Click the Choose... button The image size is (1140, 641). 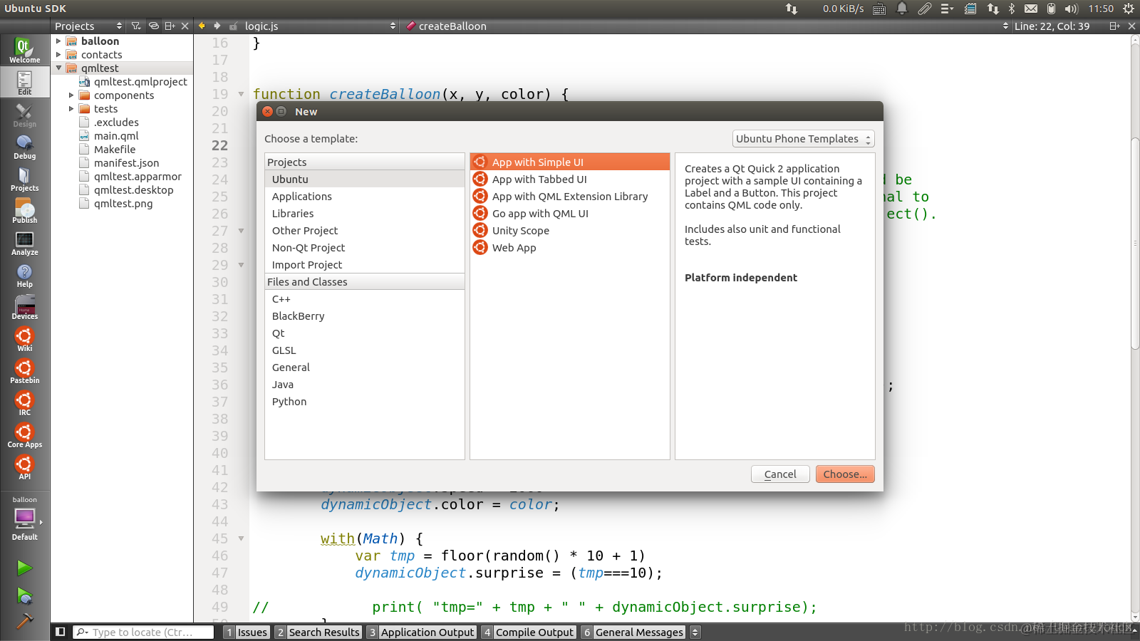(845, 474)
